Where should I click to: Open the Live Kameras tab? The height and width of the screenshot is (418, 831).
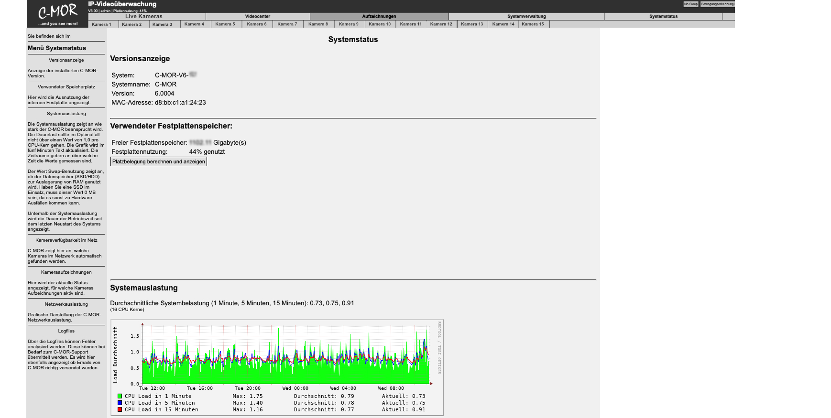pyautogui.click(x=144, y=16)
